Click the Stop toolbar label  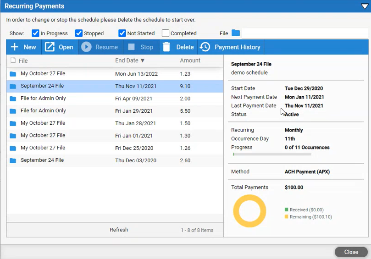147,47
